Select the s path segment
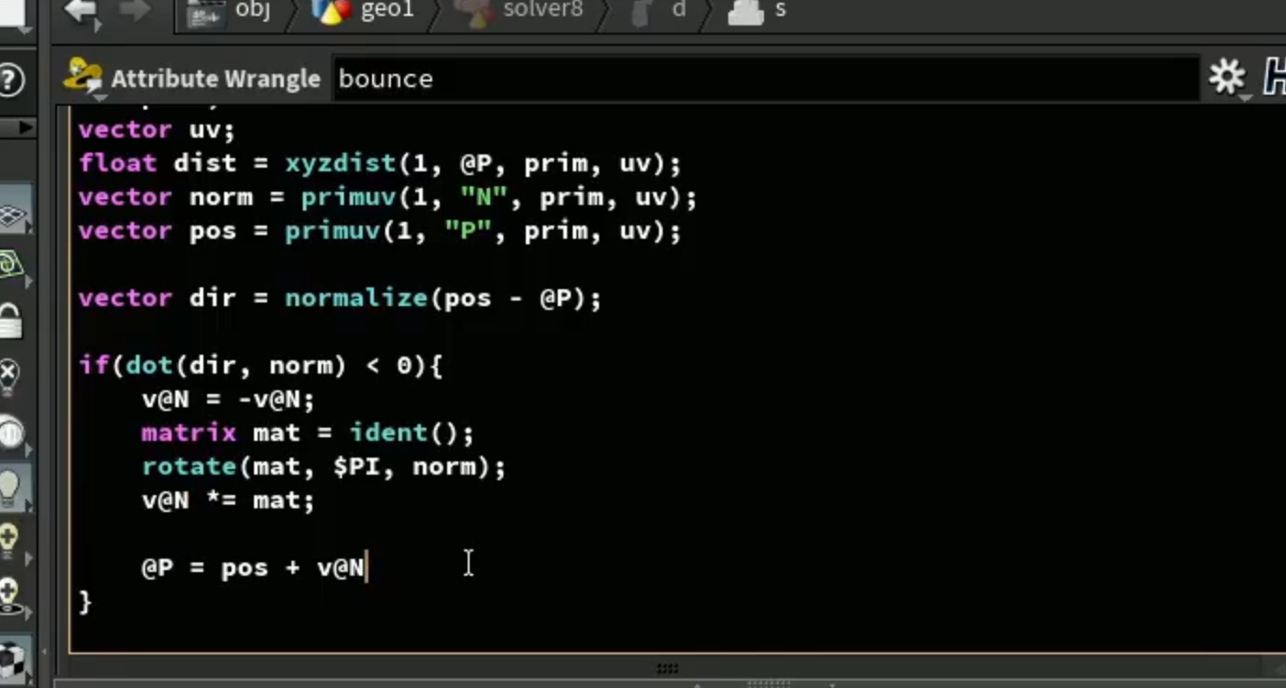Screen dimensions: 1286x688 (x=757, y=11)
